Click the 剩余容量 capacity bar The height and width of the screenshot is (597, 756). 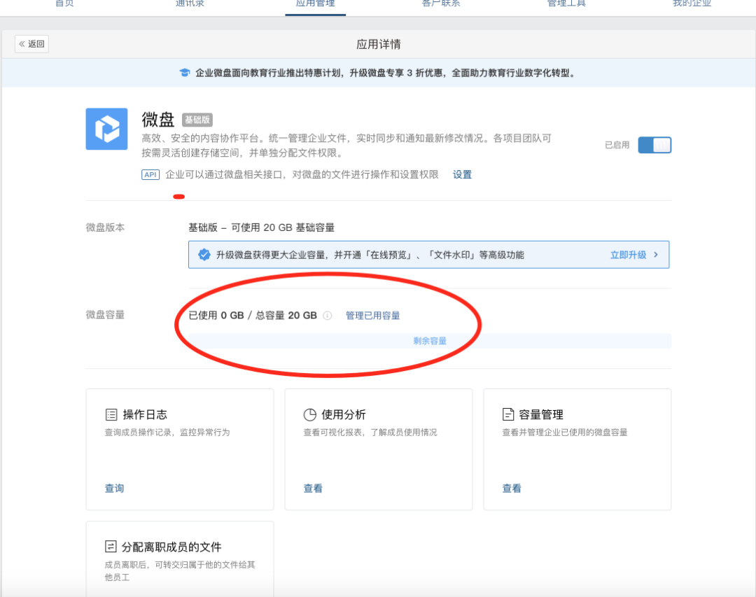(430, 341)
